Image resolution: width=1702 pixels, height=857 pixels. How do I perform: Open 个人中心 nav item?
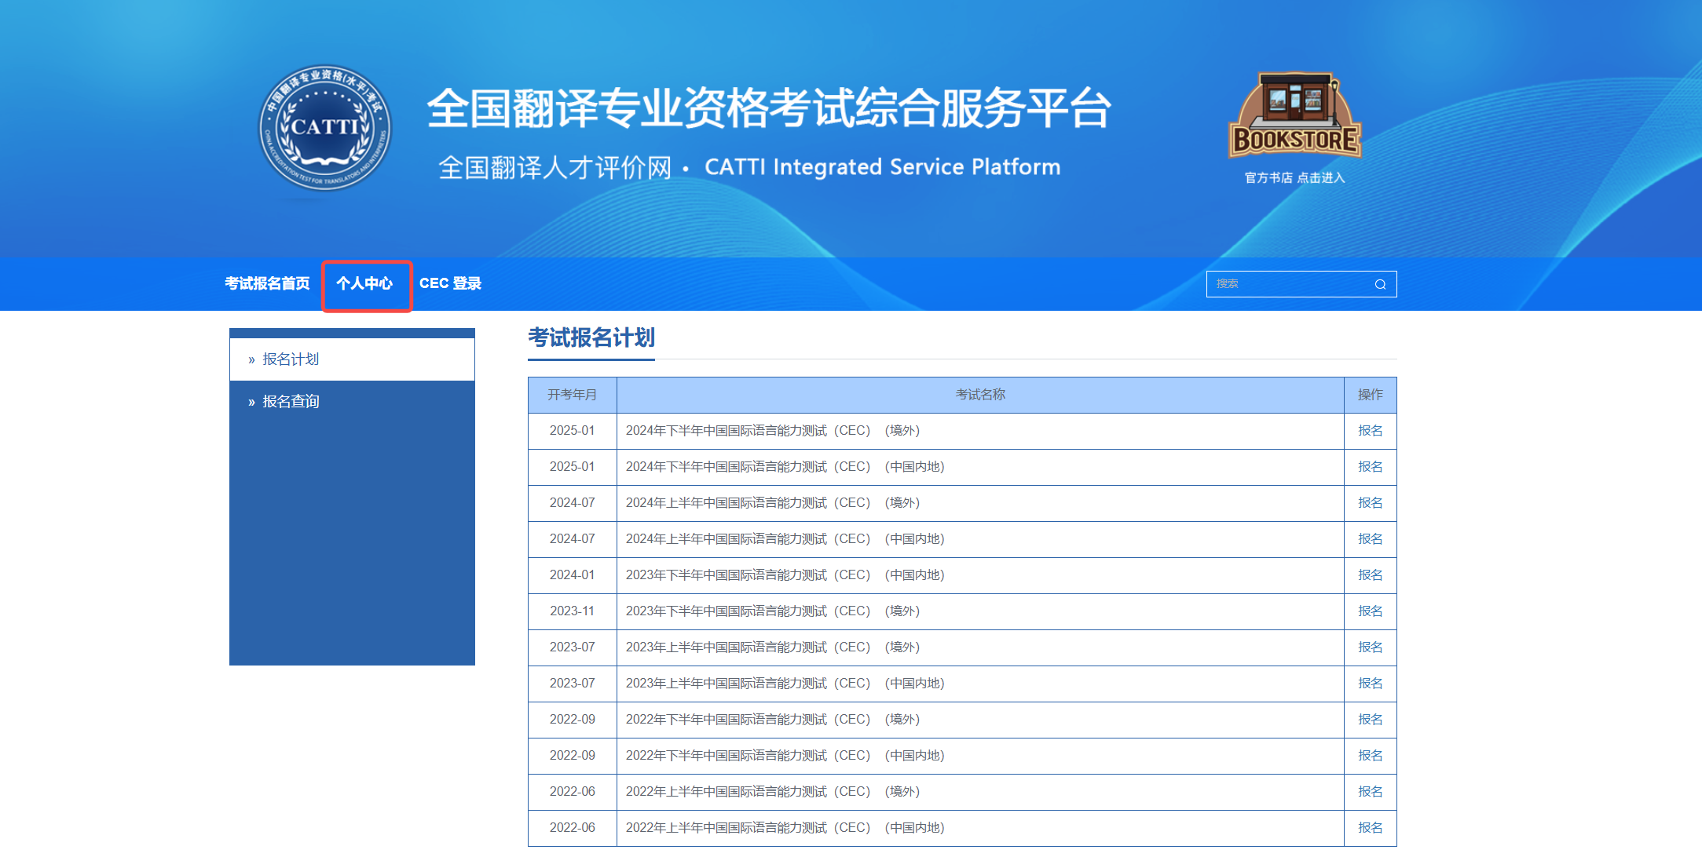(364, 283)
